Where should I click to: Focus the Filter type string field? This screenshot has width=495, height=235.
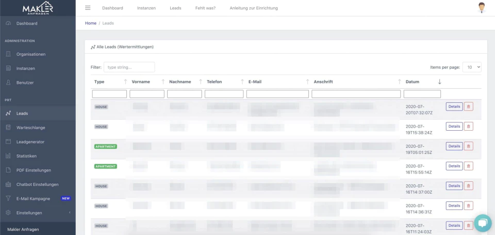pos(129,67)
